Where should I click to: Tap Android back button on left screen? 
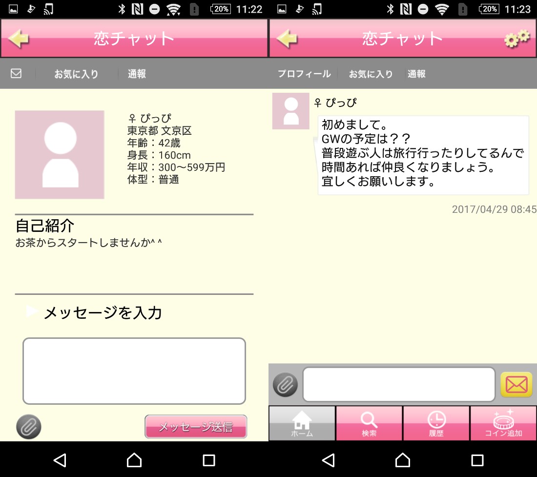tap(60, 460)
